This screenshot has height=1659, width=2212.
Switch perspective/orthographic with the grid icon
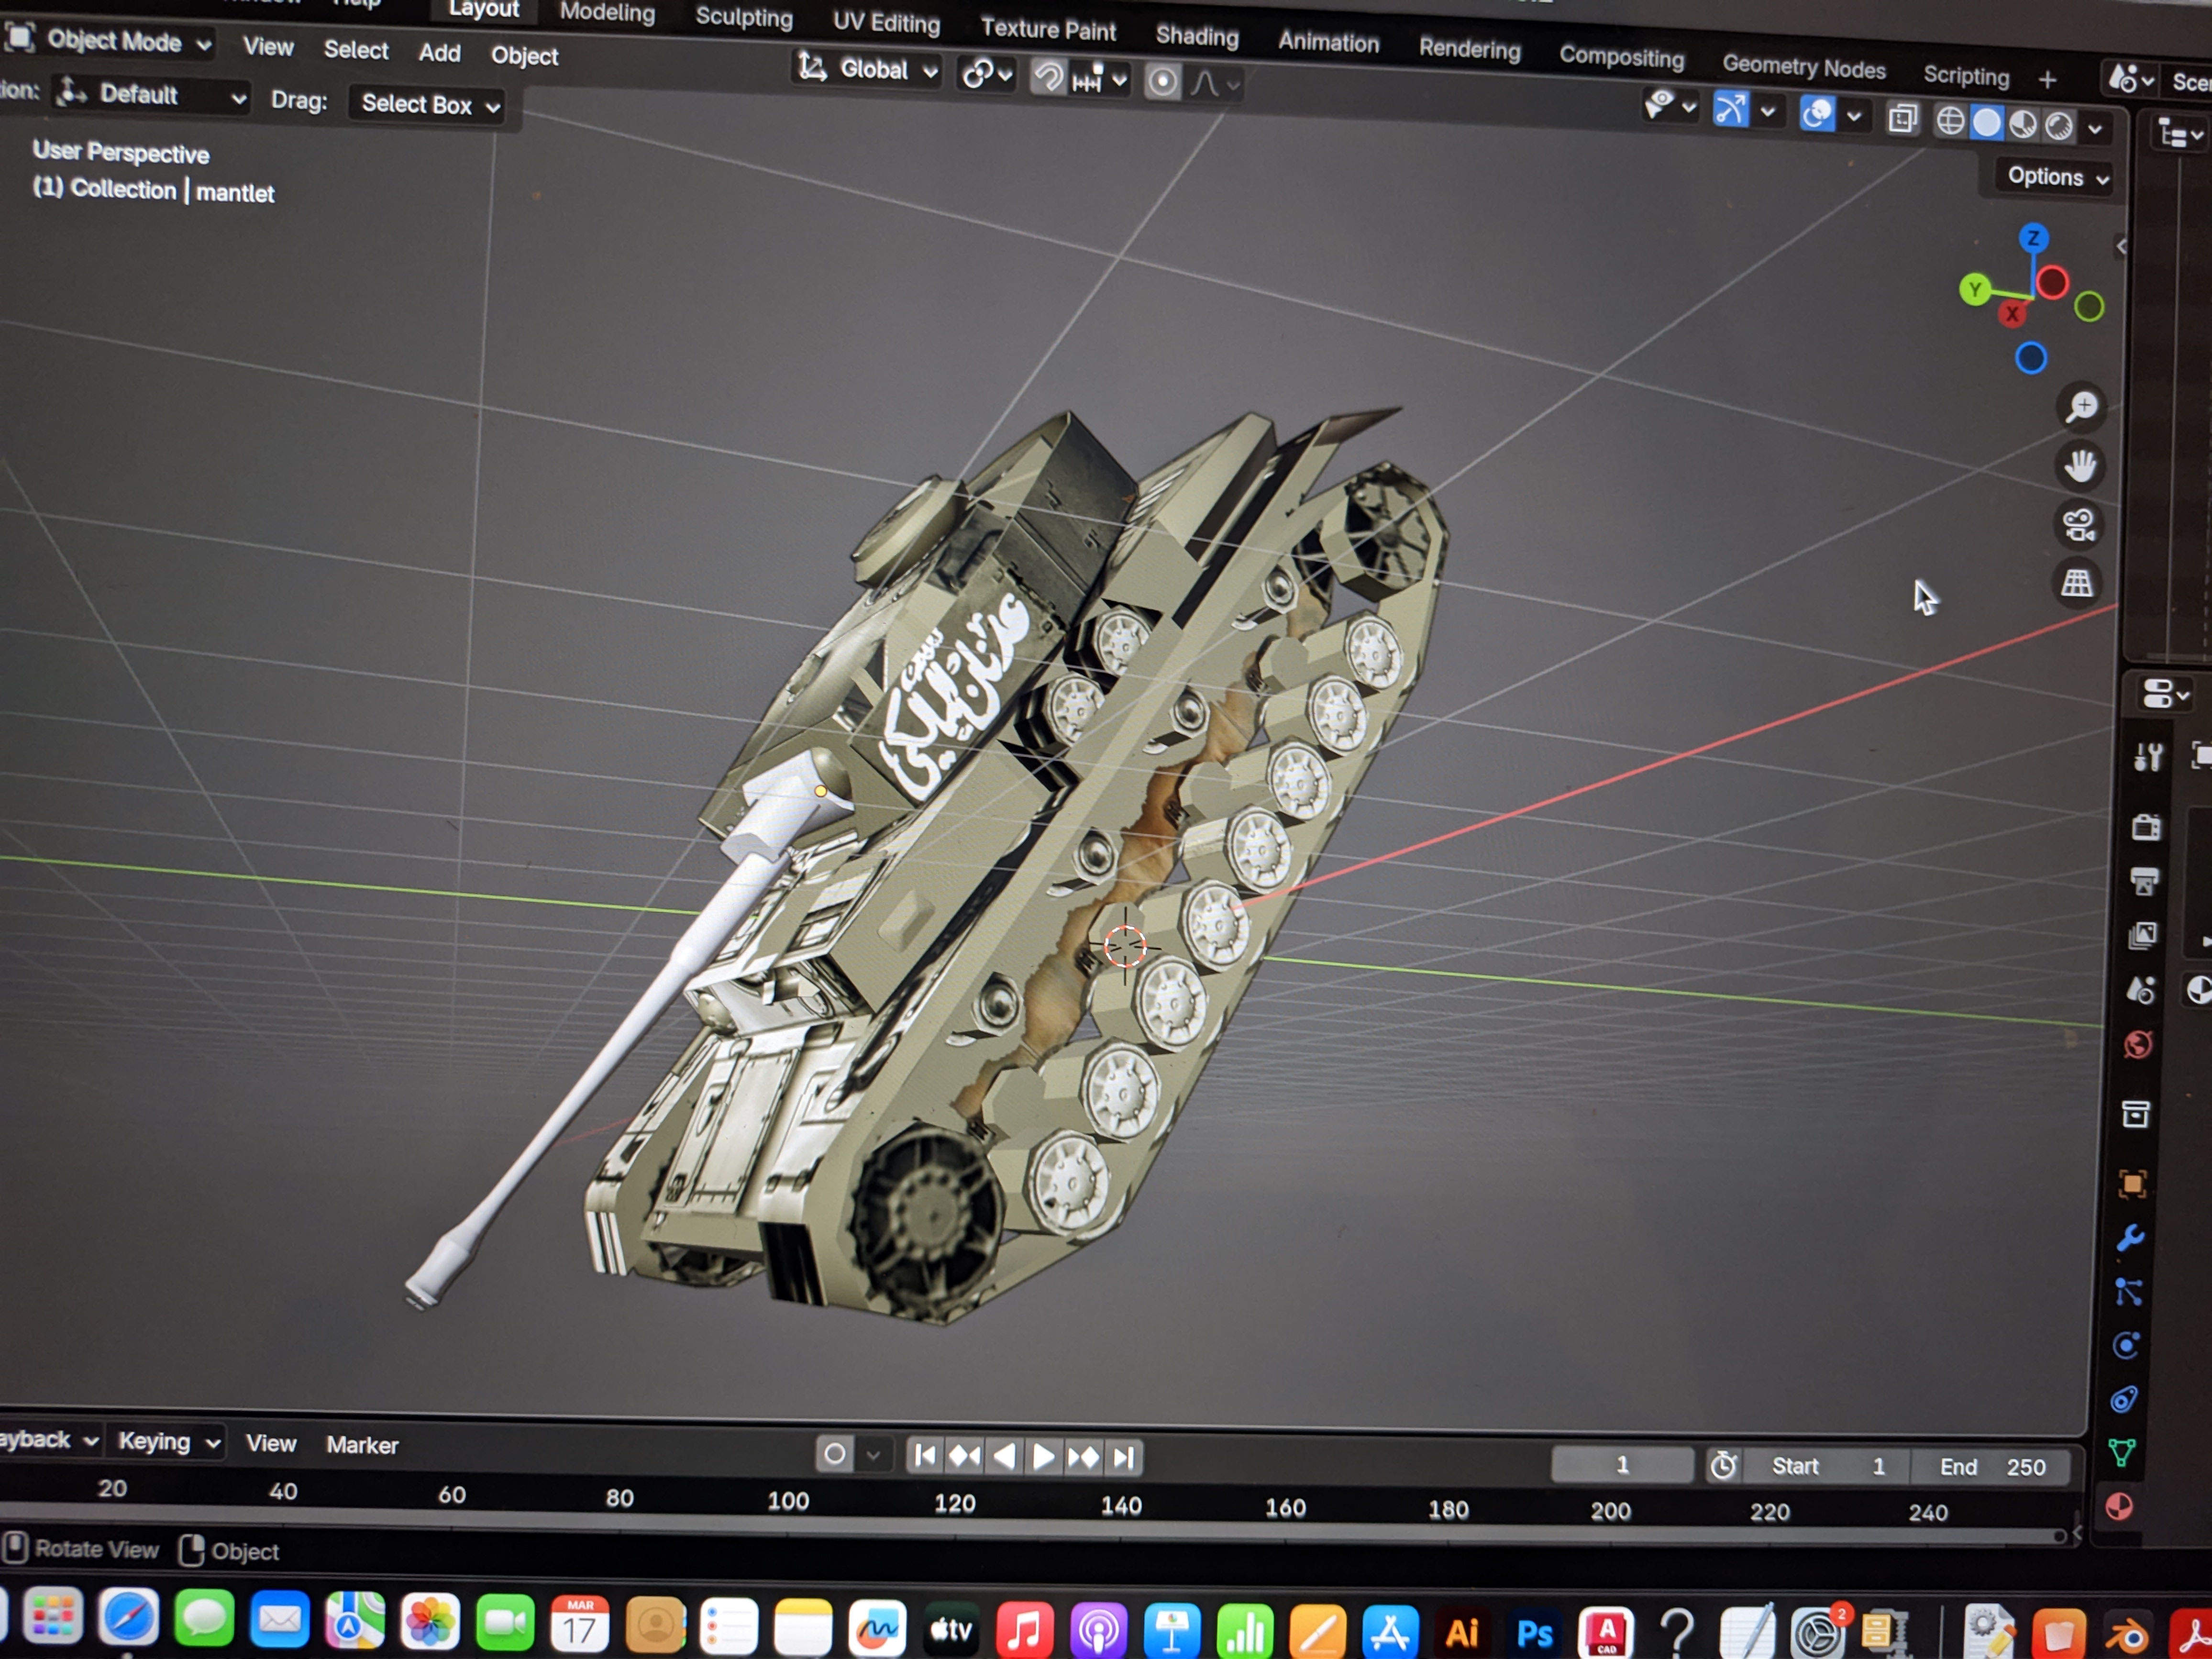pos(2077,582)
